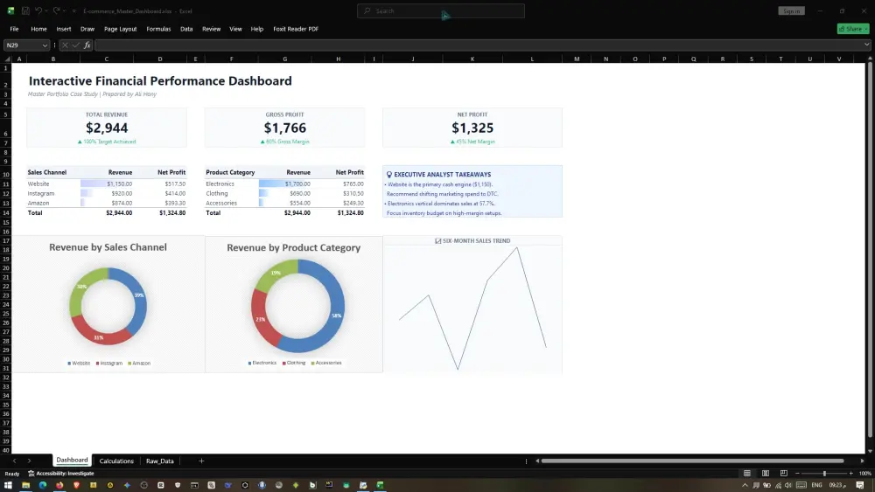Switch to the Data ribbon tab
Viewport: 875px width, 492px height.
pyautogui.click(x=186, y=29)
